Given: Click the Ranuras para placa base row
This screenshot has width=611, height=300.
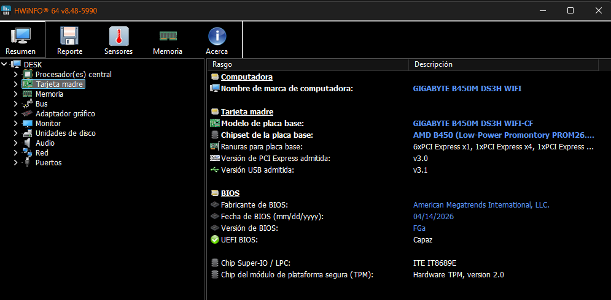Looking at the screenshot, I should click(x=402, y=146).
